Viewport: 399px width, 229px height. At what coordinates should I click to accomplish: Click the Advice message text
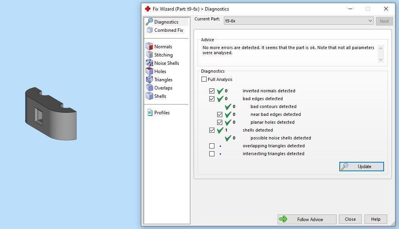pyautogui.click(x=288, y=50)
